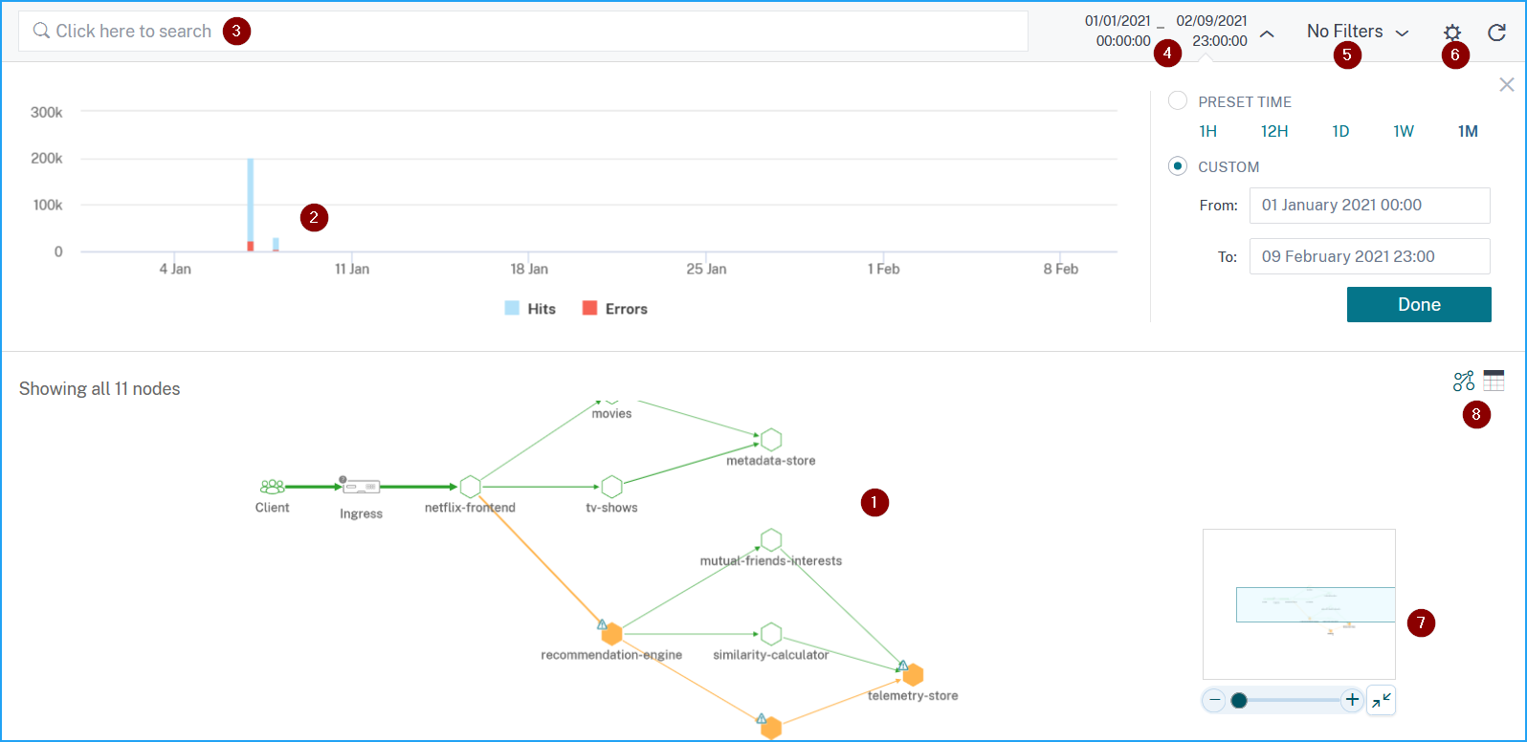Choose the 1H preset time
The height and width of the screenshot is (742, 1527).
point(1207,132)
